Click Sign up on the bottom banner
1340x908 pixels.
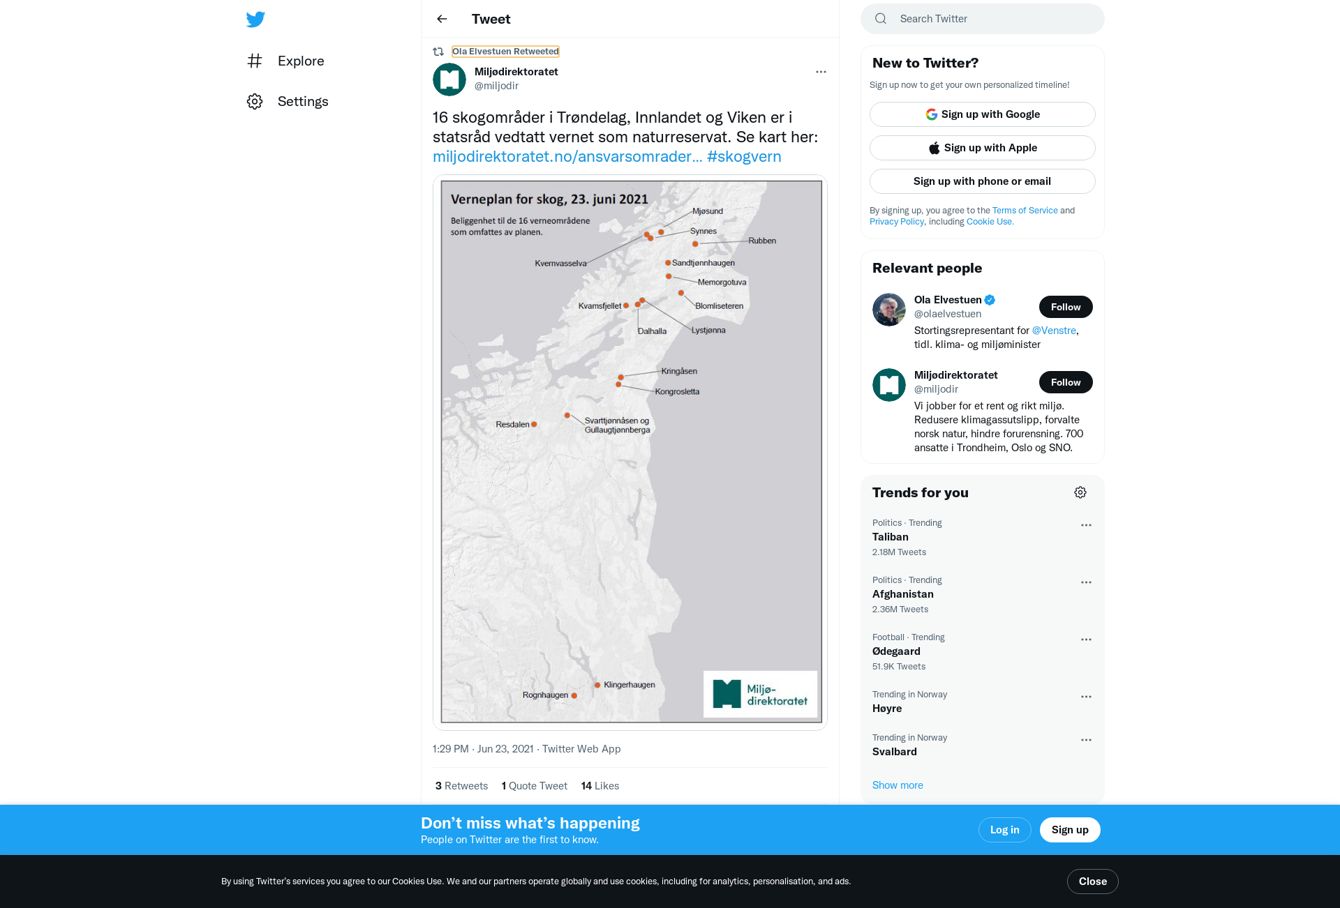pos(1070,830)
